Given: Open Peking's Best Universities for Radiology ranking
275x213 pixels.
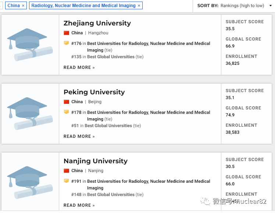Looking at the screenshot, I should [149, 116].
